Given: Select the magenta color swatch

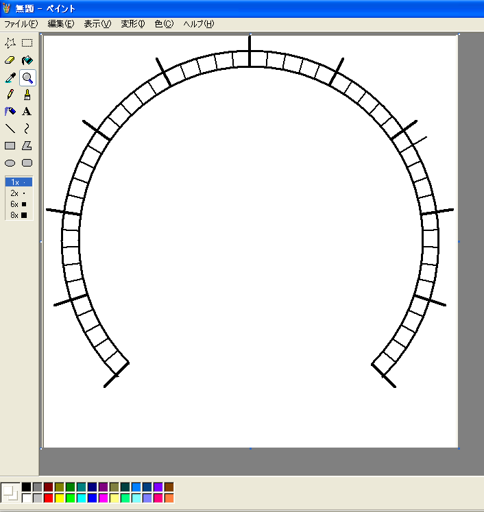Looking at the screenshot, I should click(x=104, y=498).
